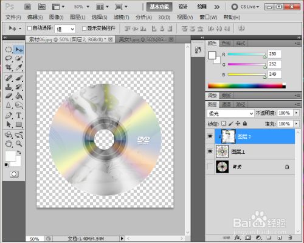Select the Blur tool
Viewport: 304px width, 243px height.
(x=9, y=105)
